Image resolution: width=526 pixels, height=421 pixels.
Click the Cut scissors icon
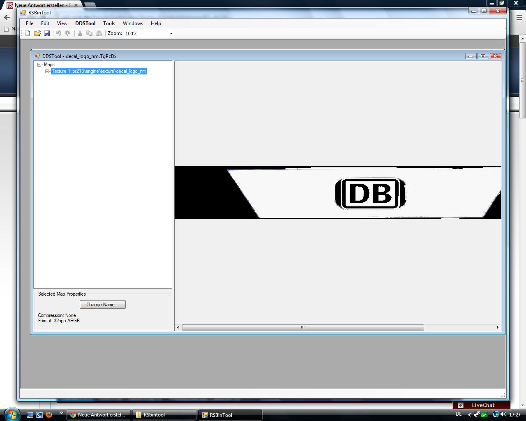tap(80, 33)
